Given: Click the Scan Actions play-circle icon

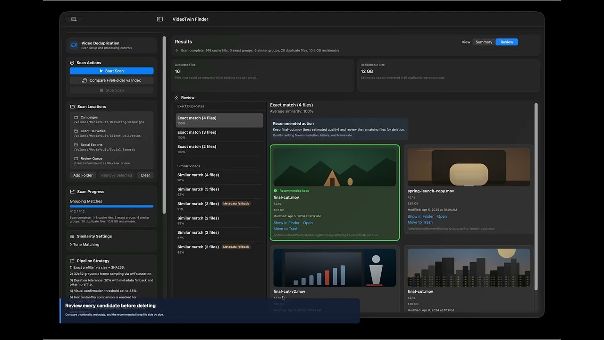Looking at the screenshot, I should 72,63.
